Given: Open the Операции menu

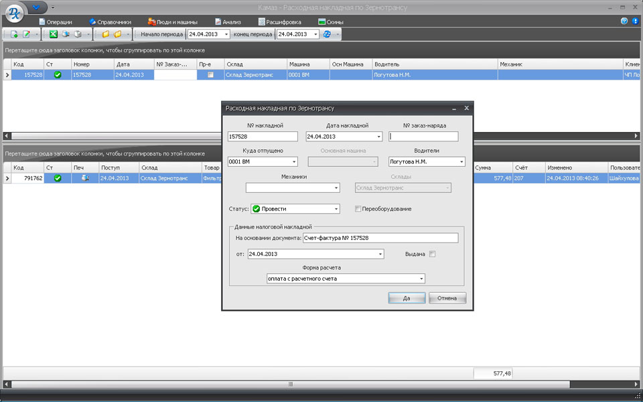Looking at the screenshot, I should [56, 22].
